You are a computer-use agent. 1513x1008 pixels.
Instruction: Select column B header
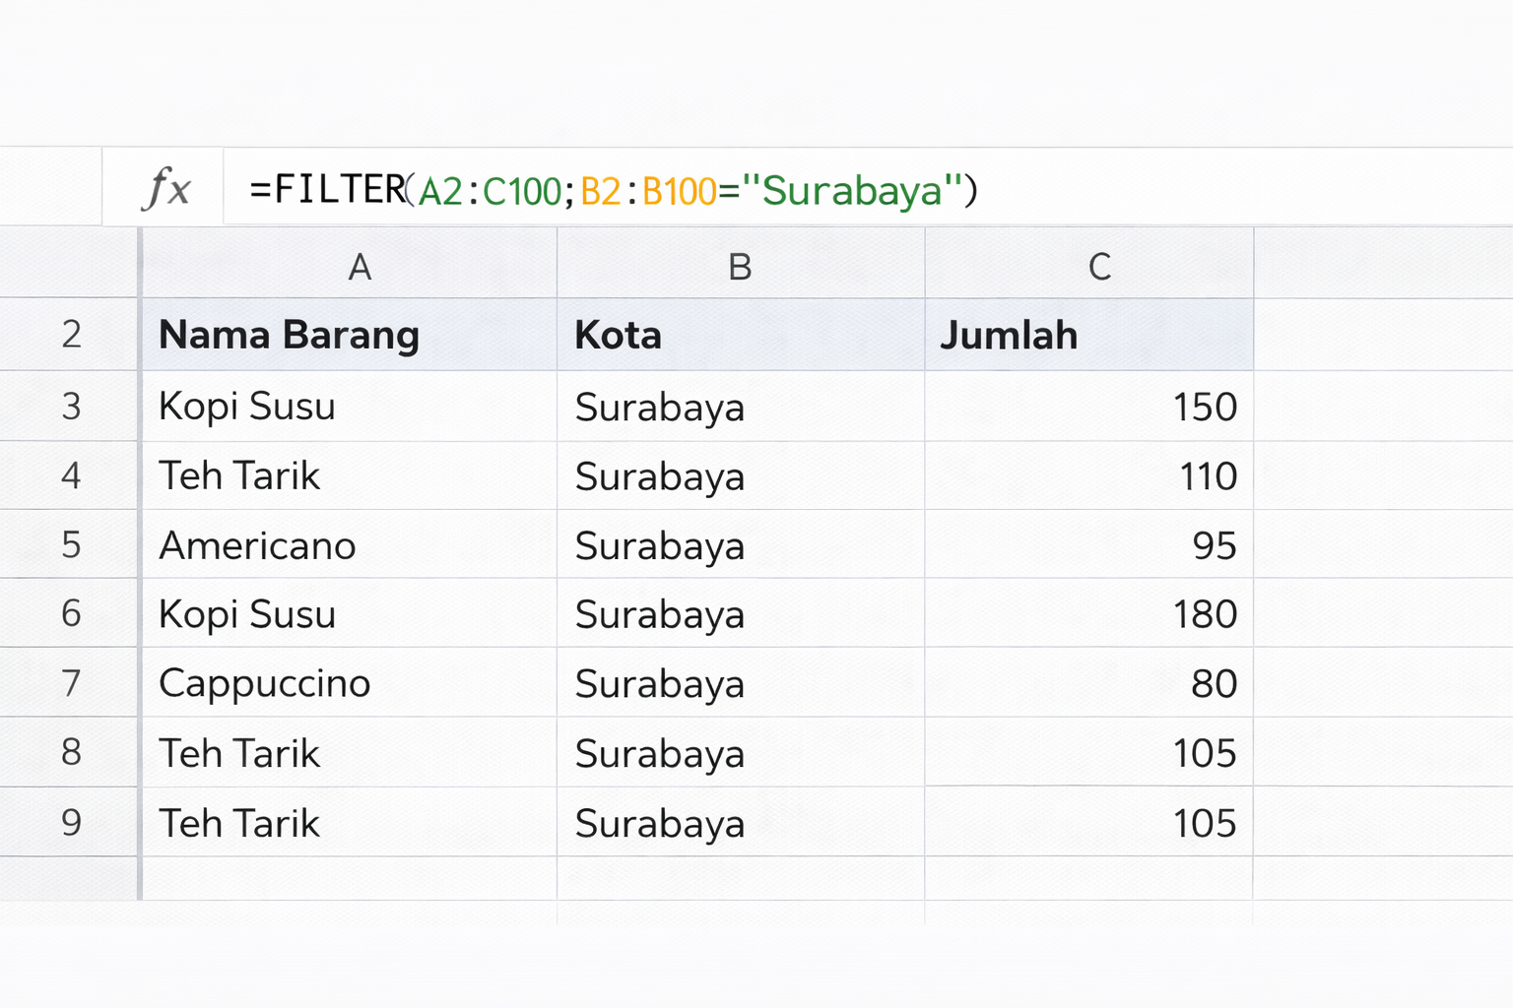[740, 267]
